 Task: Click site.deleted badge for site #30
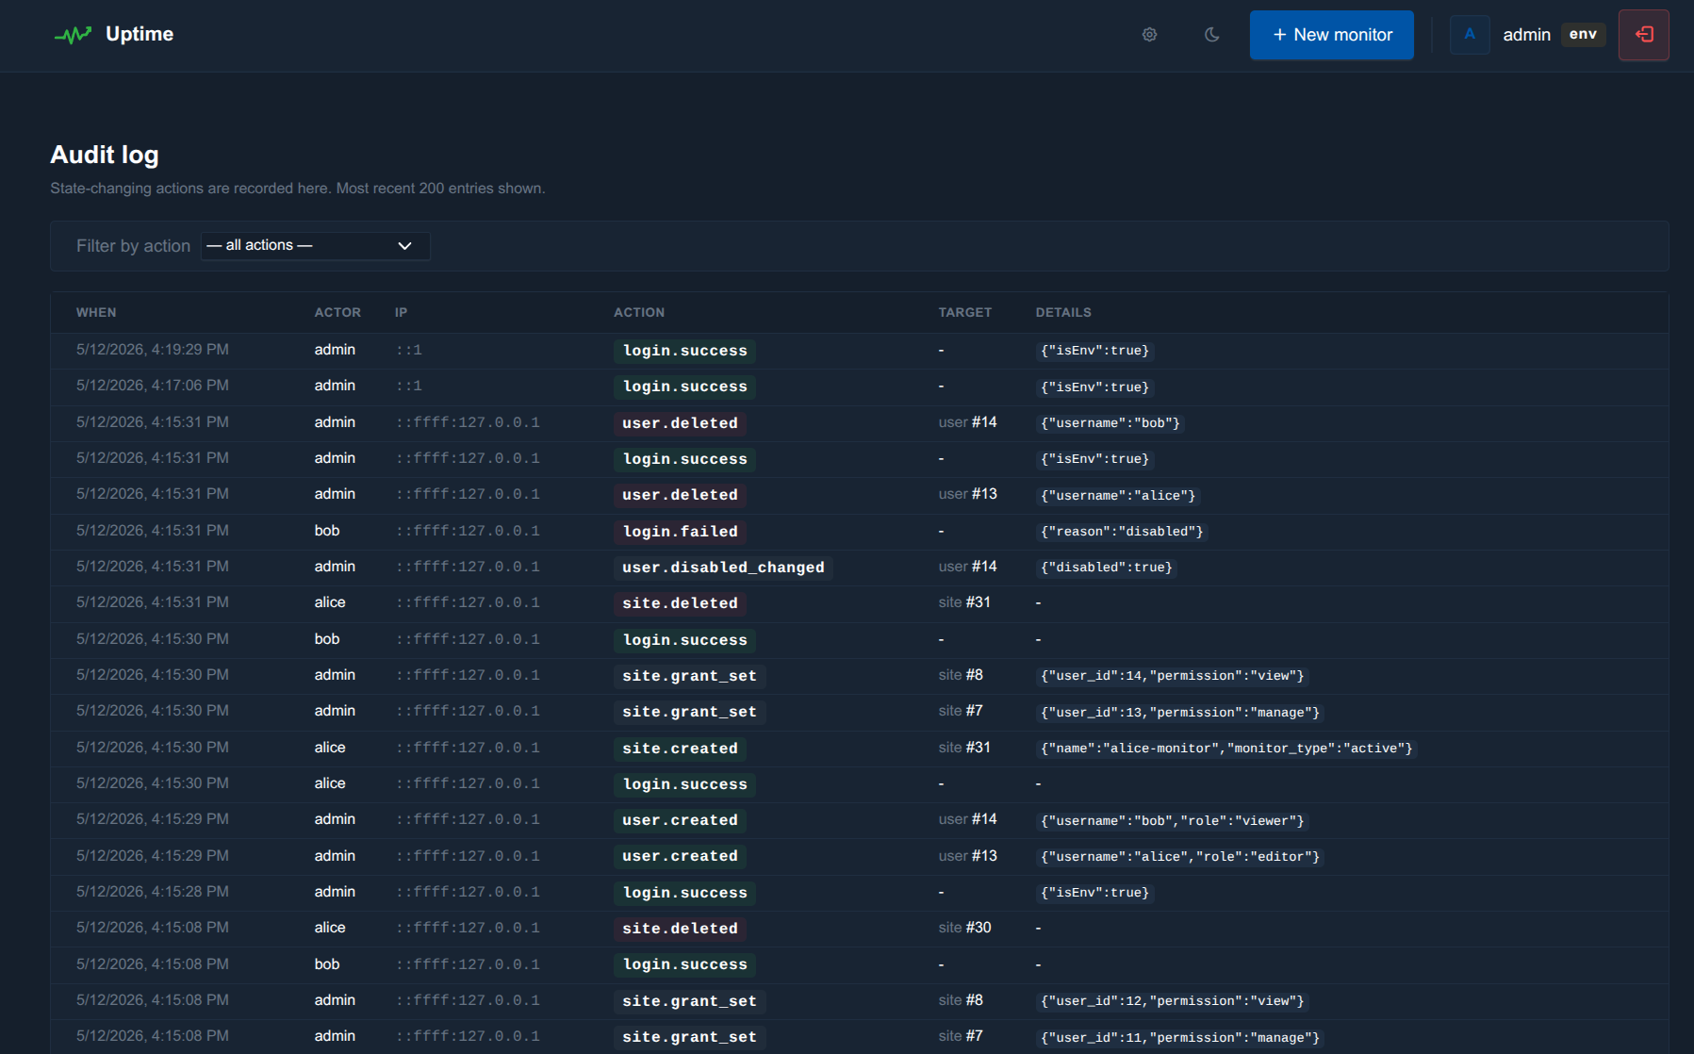[681, 929]
